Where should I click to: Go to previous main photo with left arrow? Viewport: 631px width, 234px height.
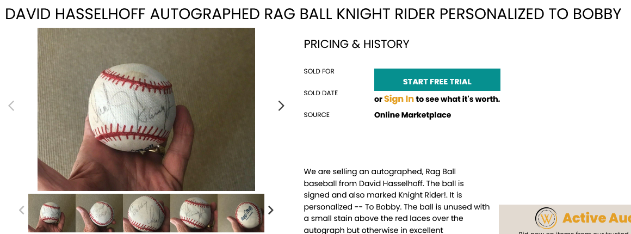click(11, 106)
